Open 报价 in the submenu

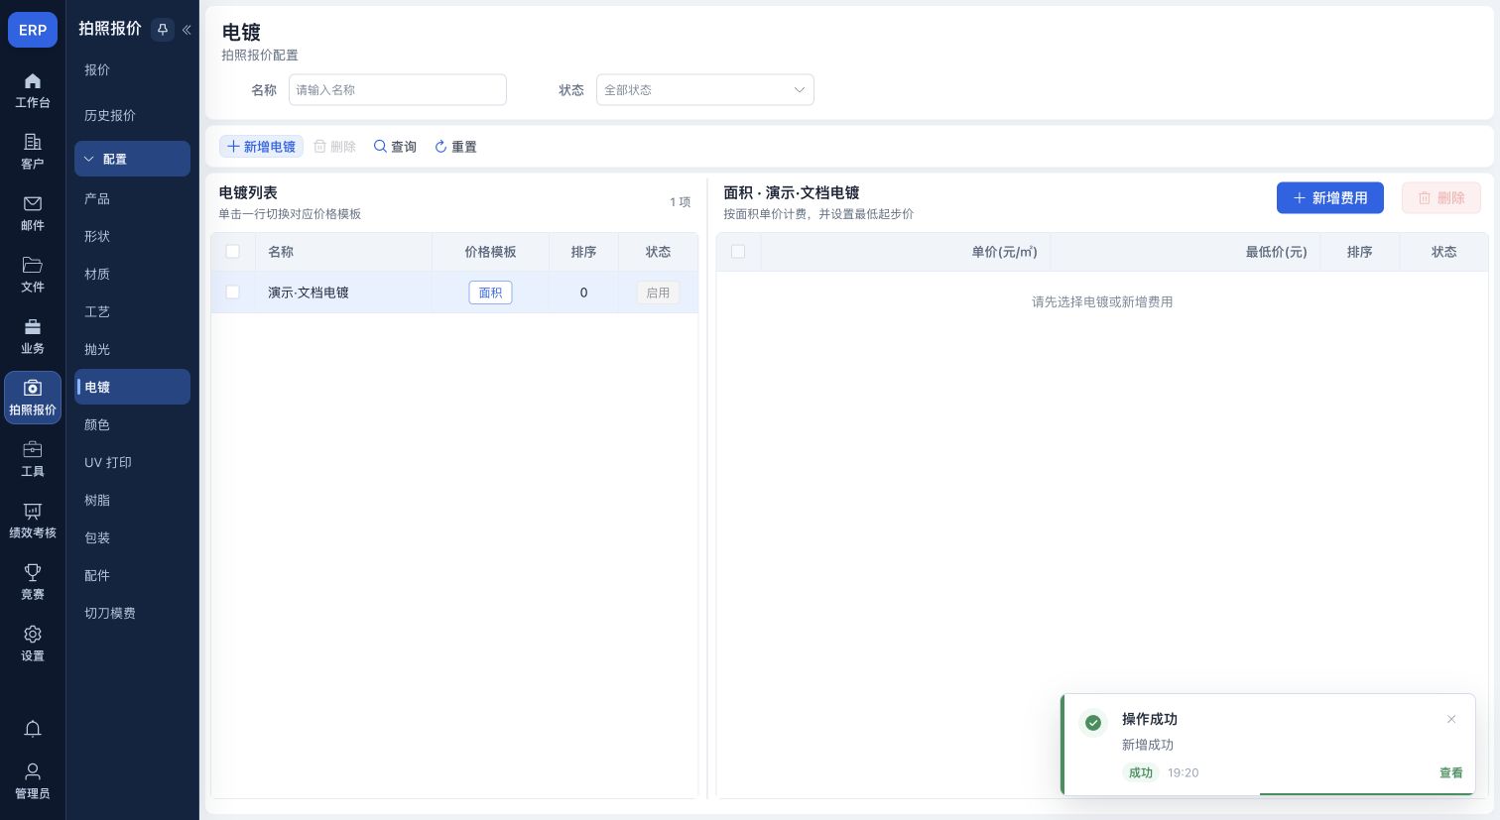pos(97,70)
